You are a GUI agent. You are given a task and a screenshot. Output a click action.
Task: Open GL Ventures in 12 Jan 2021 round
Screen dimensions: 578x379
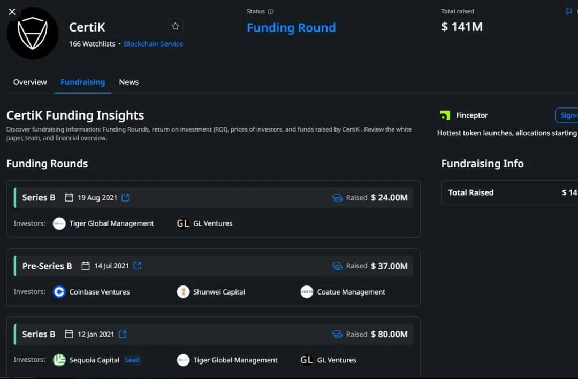pyautogui.click(x=337, y=360)
